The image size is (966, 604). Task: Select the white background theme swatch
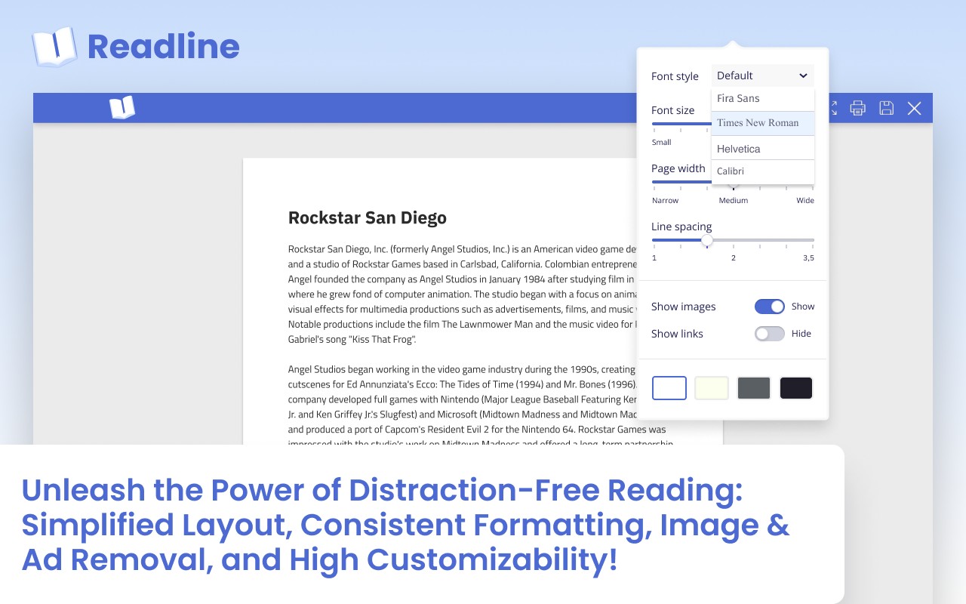(x=669, y=388)
